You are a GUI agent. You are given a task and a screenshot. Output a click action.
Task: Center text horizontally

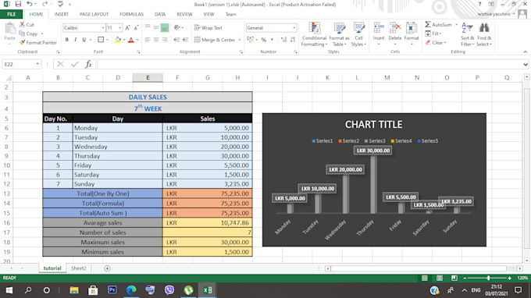pyautogui.click(x=156, y=40)
